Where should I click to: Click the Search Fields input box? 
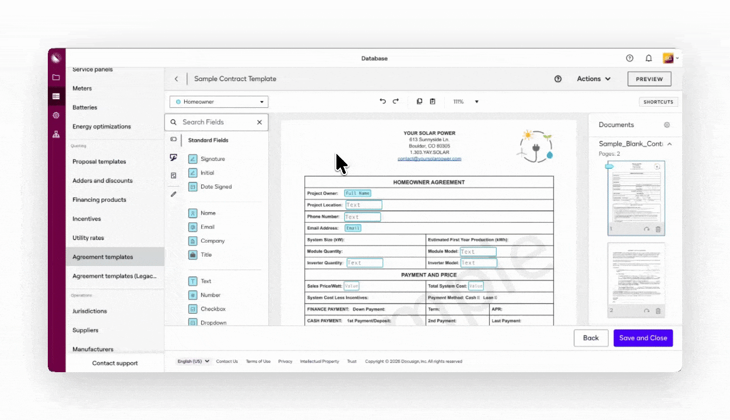[x=216, y=123]
